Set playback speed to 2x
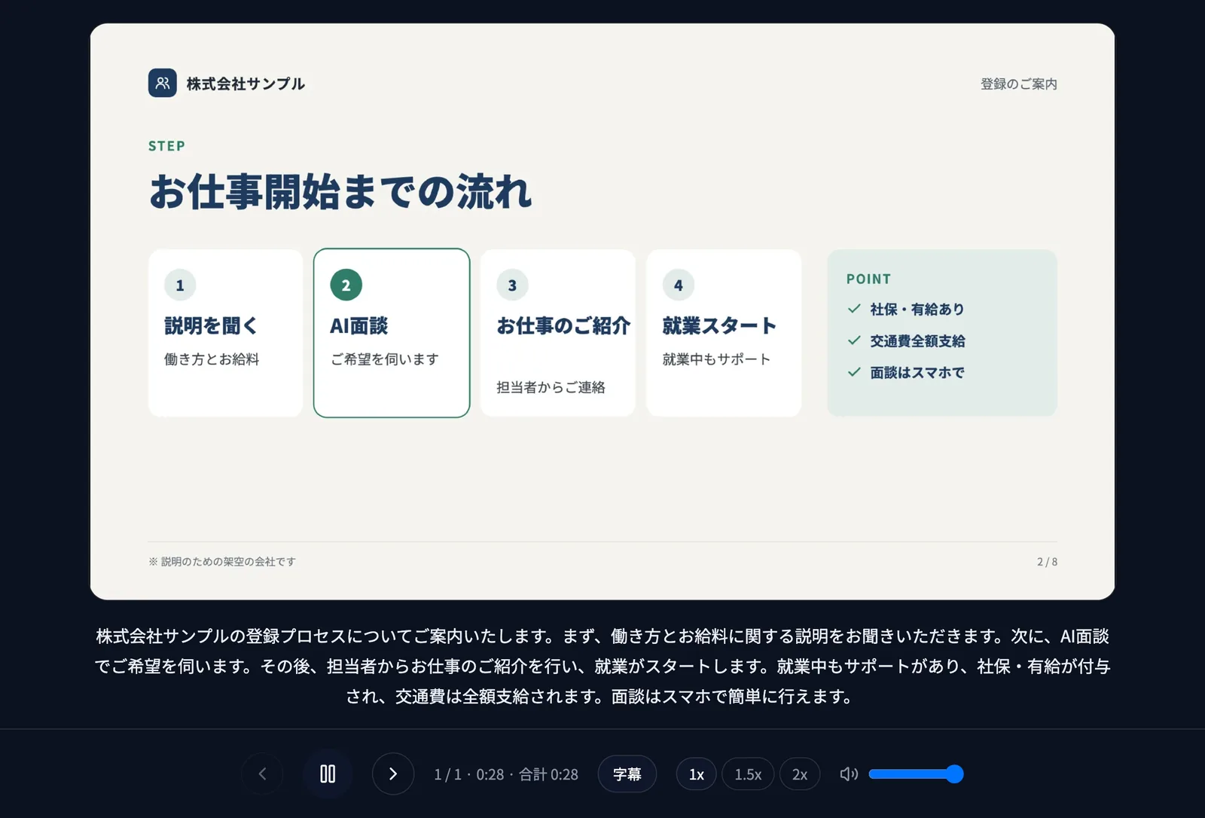Screen dimensions: 1205x818 [800, 774]
